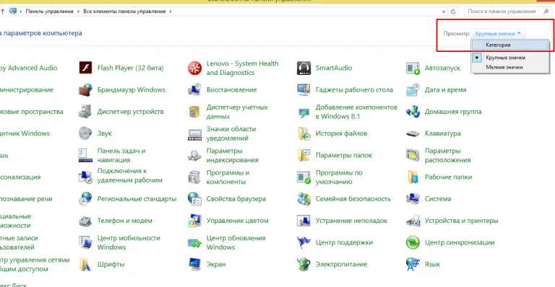Go up one level arrow
The image size is (555, 287).
pos(2,12)
